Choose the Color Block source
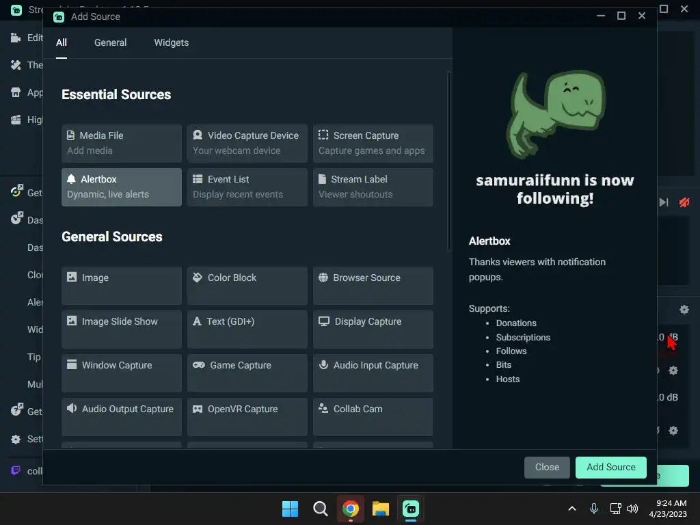This screenshot has width=700, height=525. click(247, 286)
